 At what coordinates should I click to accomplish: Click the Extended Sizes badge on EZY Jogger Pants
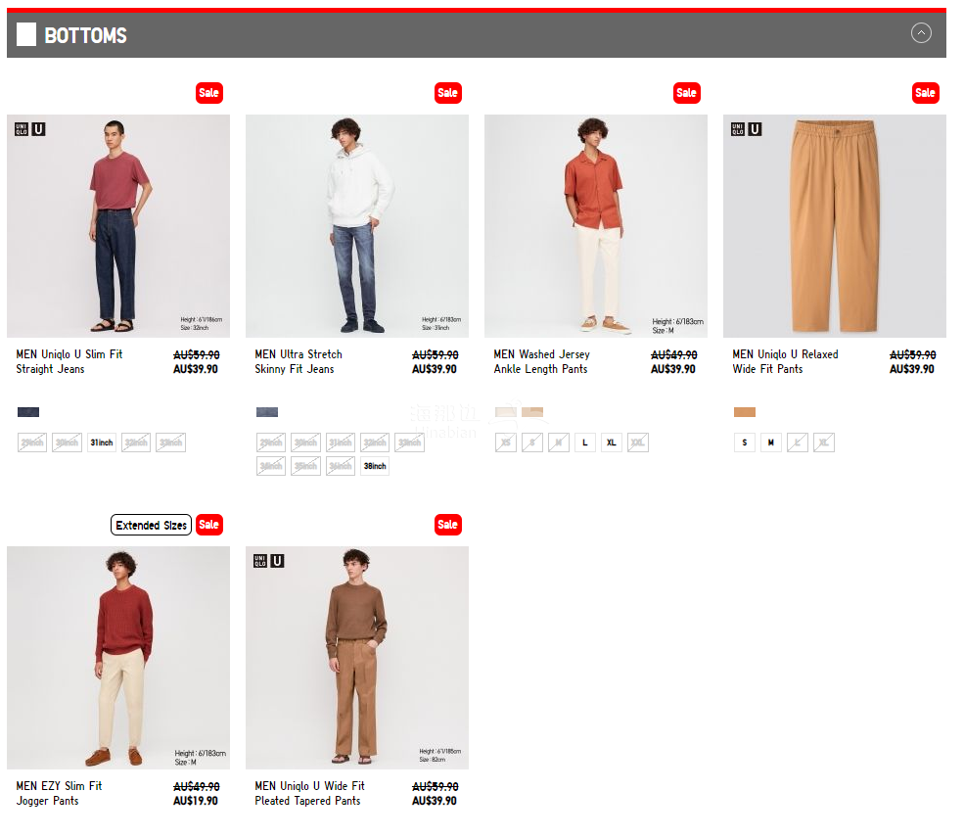pyautogui.click(x=151, y=526)
